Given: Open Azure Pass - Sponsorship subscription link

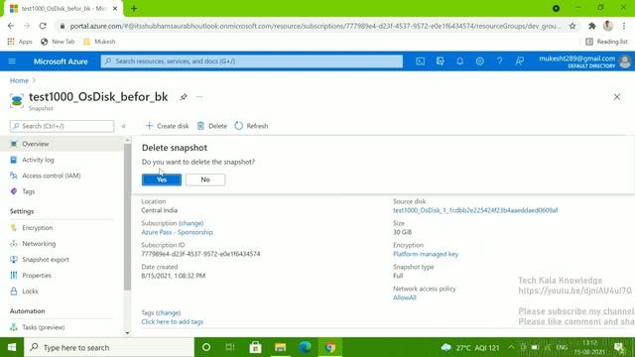Looking at the screenshot, I should pos(177,232).
